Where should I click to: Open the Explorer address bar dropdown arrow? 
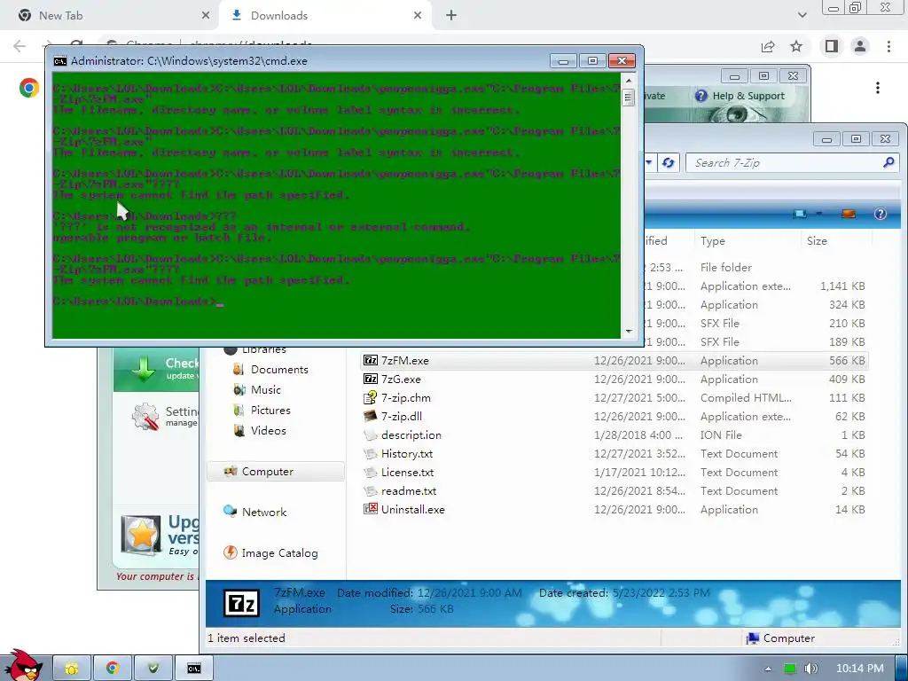click(x=649, y=163)
